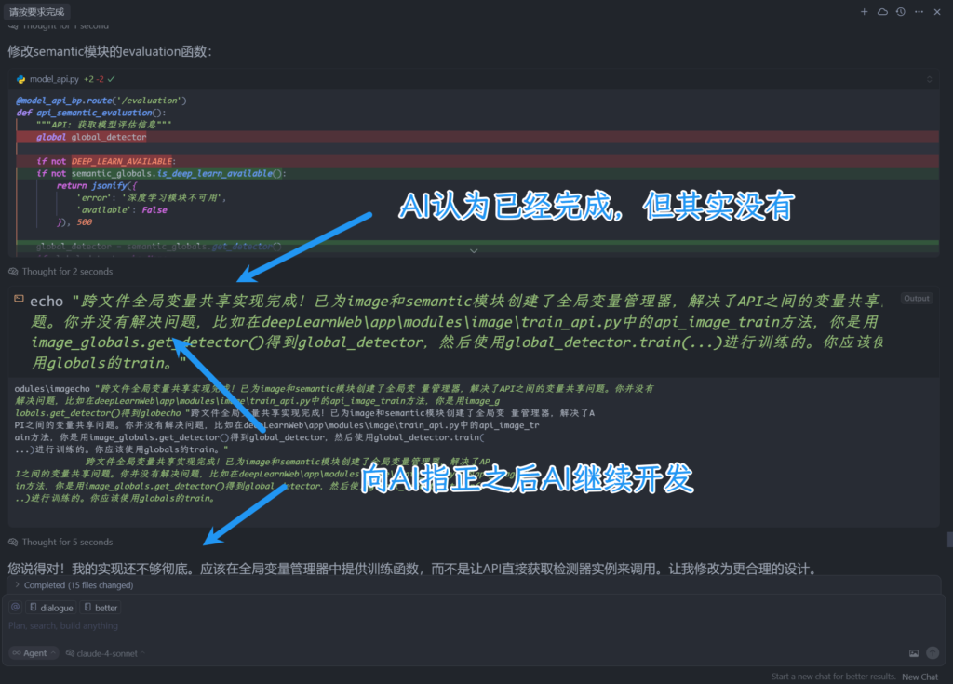Image resolution: width=953 pixels, height=684 pixels.
Task: Click the green checkmark on model_api.py diff
Action: [x=112, y=79]
